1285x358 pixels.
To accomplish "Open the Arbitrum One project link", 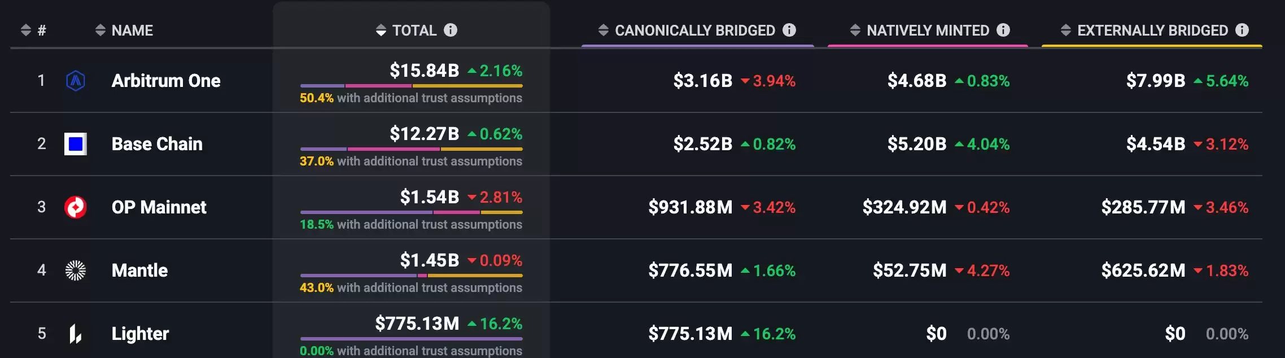I will 166,81.
